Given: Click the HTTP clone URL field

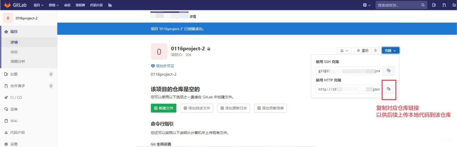Looking at the screenshot, I should (x=349, y=89).
